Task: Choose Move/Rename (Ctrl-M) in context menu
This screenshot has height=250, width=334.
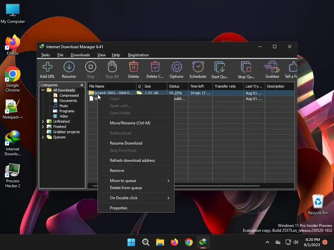Action: pyautogui.click(x=136, y=123)
